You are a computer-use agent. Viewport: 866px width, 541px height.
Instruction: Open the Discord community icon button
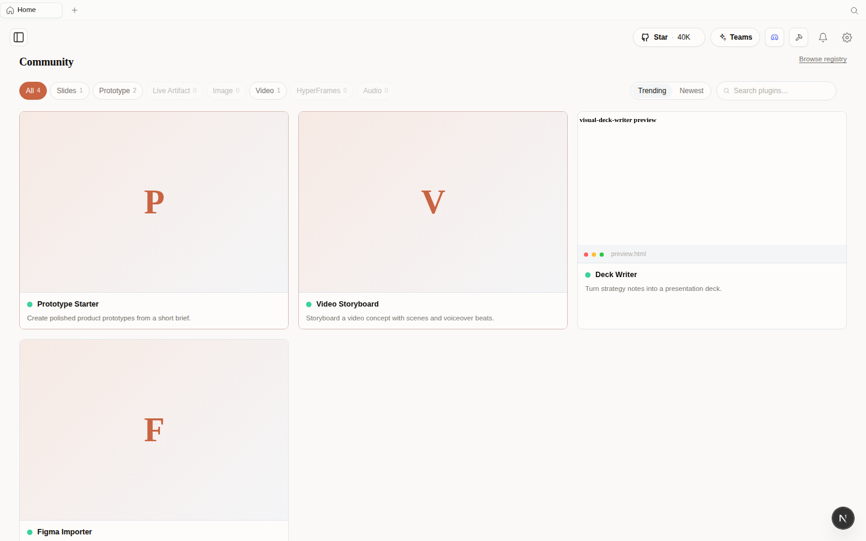click(x=775, y=37)
